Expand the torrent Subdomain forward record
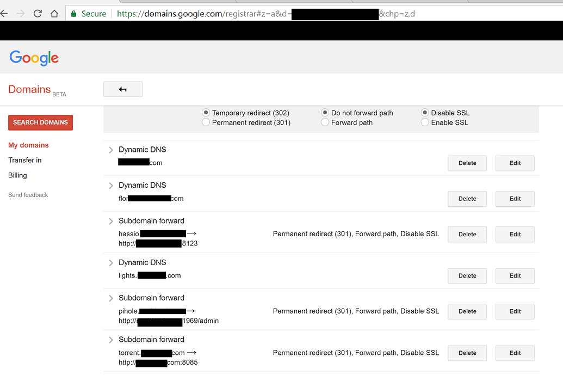Viewport: 563px width, 381px height. pyautogui.click(x=111, y=340)
